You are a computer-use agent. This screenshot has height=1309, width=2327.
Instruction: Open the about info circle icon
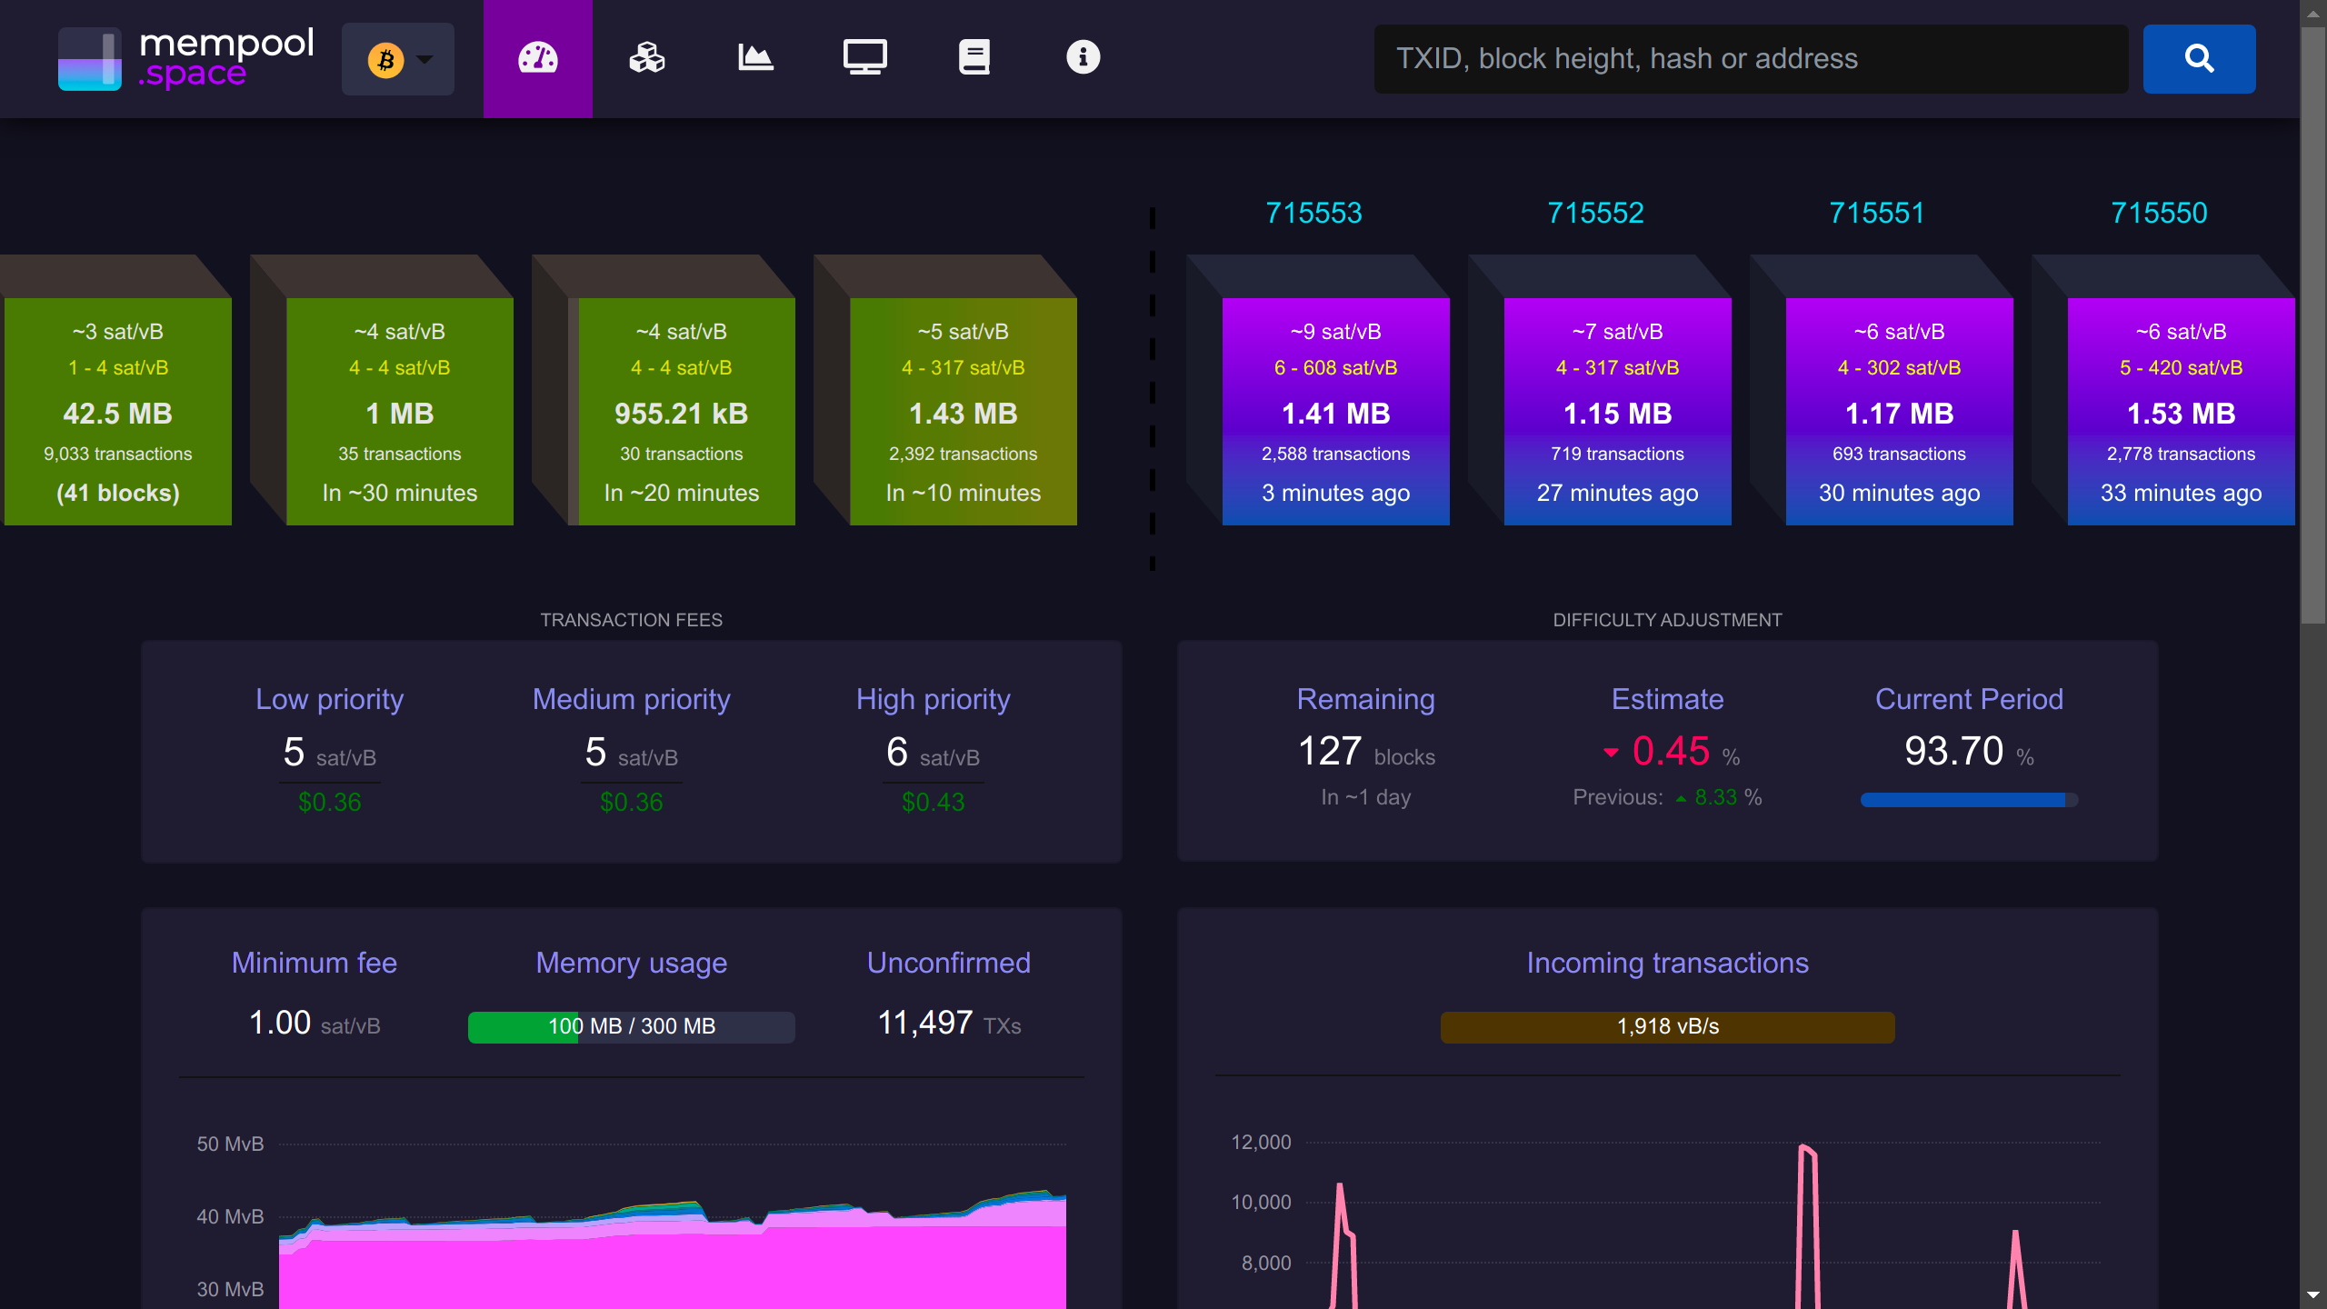point(1083,58)
